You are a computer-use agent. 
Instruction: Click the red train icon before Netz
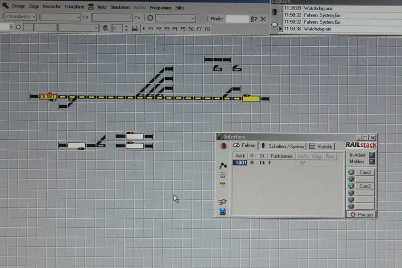click(x=90, y=8)
